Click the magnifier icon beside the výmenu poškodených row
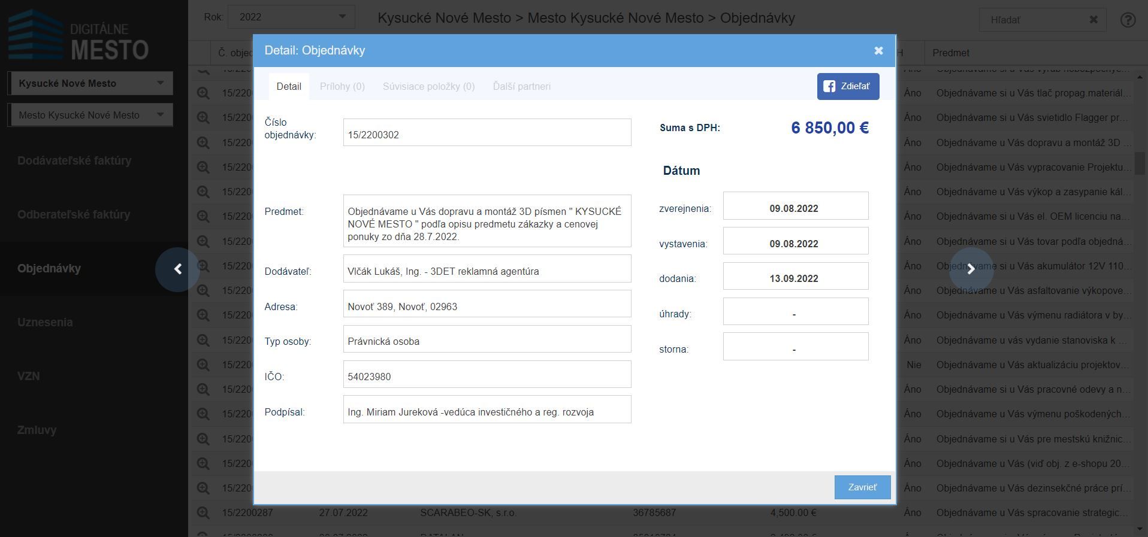 pos(203,414)
